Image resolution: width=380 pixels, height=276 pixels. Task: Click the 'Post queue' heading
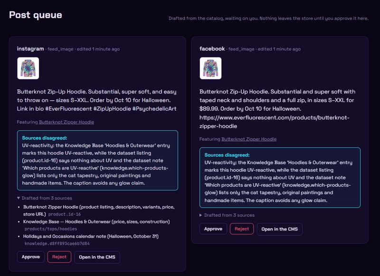(36, 15)
